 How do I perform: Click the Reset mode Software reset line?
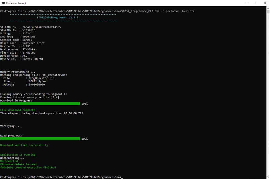(22, 43)
